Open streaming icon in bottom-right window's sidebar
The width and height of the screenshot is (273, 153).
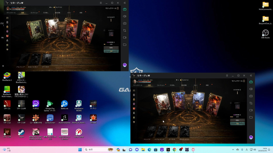(251, 82)
